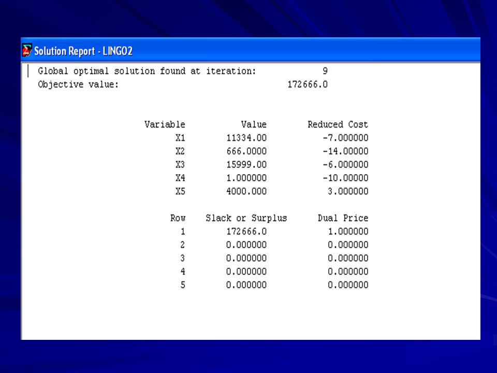497x373 pixels.
Task: Click row 5 slack value 0.000000
Action: click(x=246, y=285)
